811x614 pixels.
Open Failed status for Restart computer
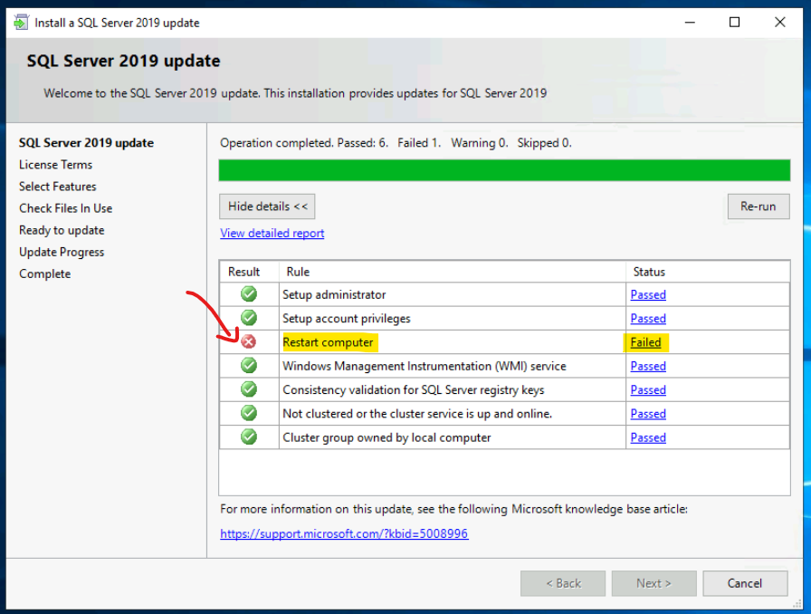click(x=645, y=342)
